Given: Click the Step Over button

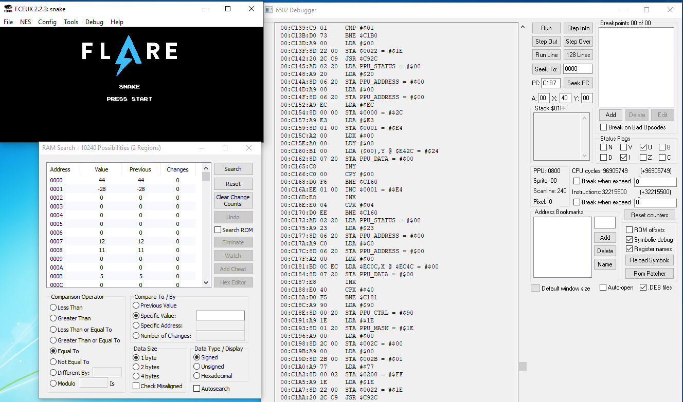Looking at the screenshot, I should [579, 42].
